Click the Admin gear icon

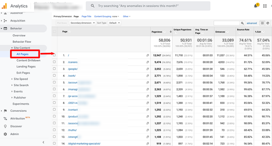click(x=5, y=134)
